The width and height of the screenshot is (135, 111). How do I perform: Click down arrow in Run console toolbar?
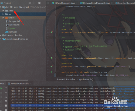(6, 93)
